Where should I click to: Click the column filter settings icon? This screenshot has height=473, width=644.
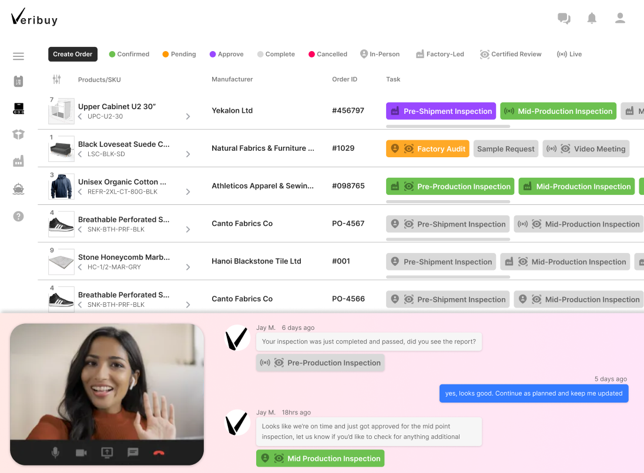tap(56, 79)
